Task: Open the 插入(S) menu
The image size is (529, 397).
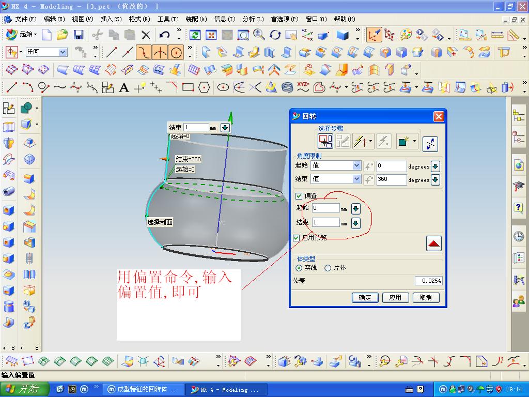Action: pos(111,19)
